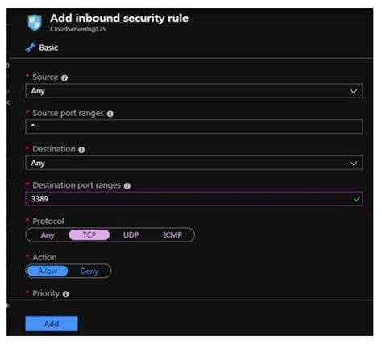Click the Basic wrench icon

point(31,48)
